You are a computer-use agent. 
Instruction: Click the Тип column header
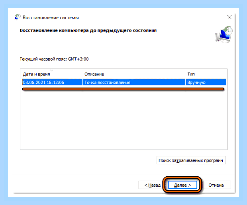coord(191,74)
